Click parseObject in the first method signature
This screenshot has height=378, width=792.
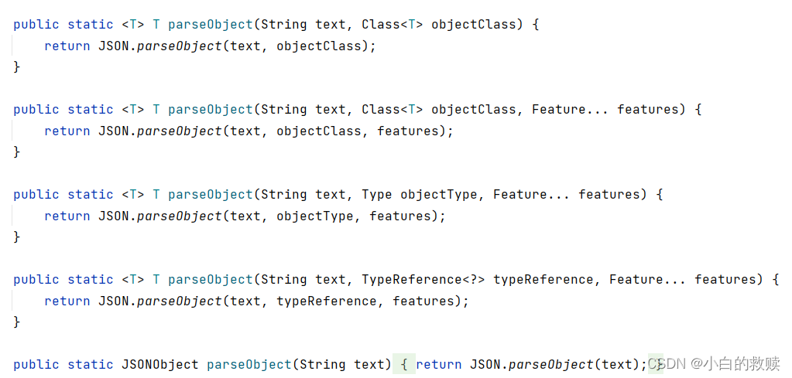(210, 24)
